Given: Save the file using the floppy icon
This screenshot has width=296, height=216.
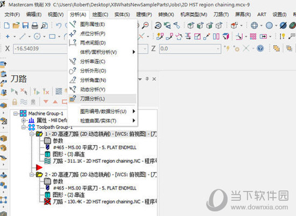Looking at the screenshot, I should 25,25.
